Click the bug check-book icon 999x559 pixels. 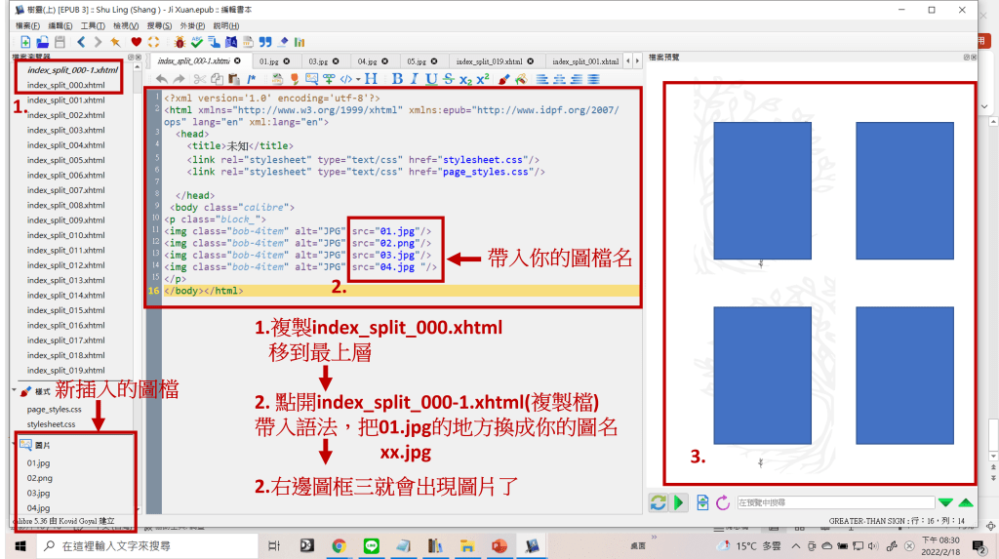click(x=180, y=42)
